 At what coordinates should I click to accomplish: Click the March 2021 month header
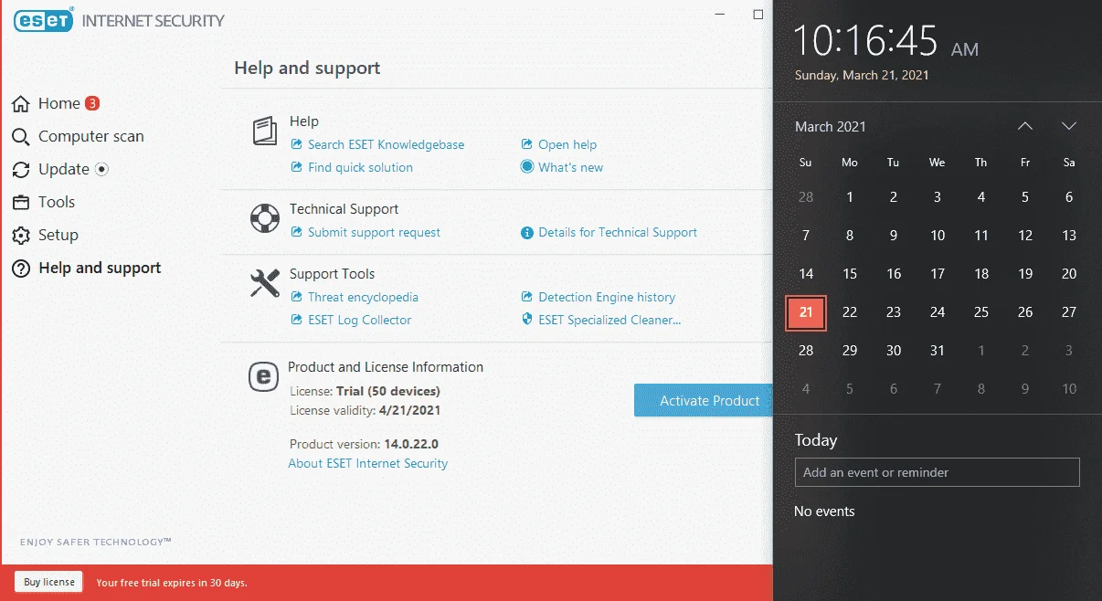pyautogui.click(x=831, y=127)
